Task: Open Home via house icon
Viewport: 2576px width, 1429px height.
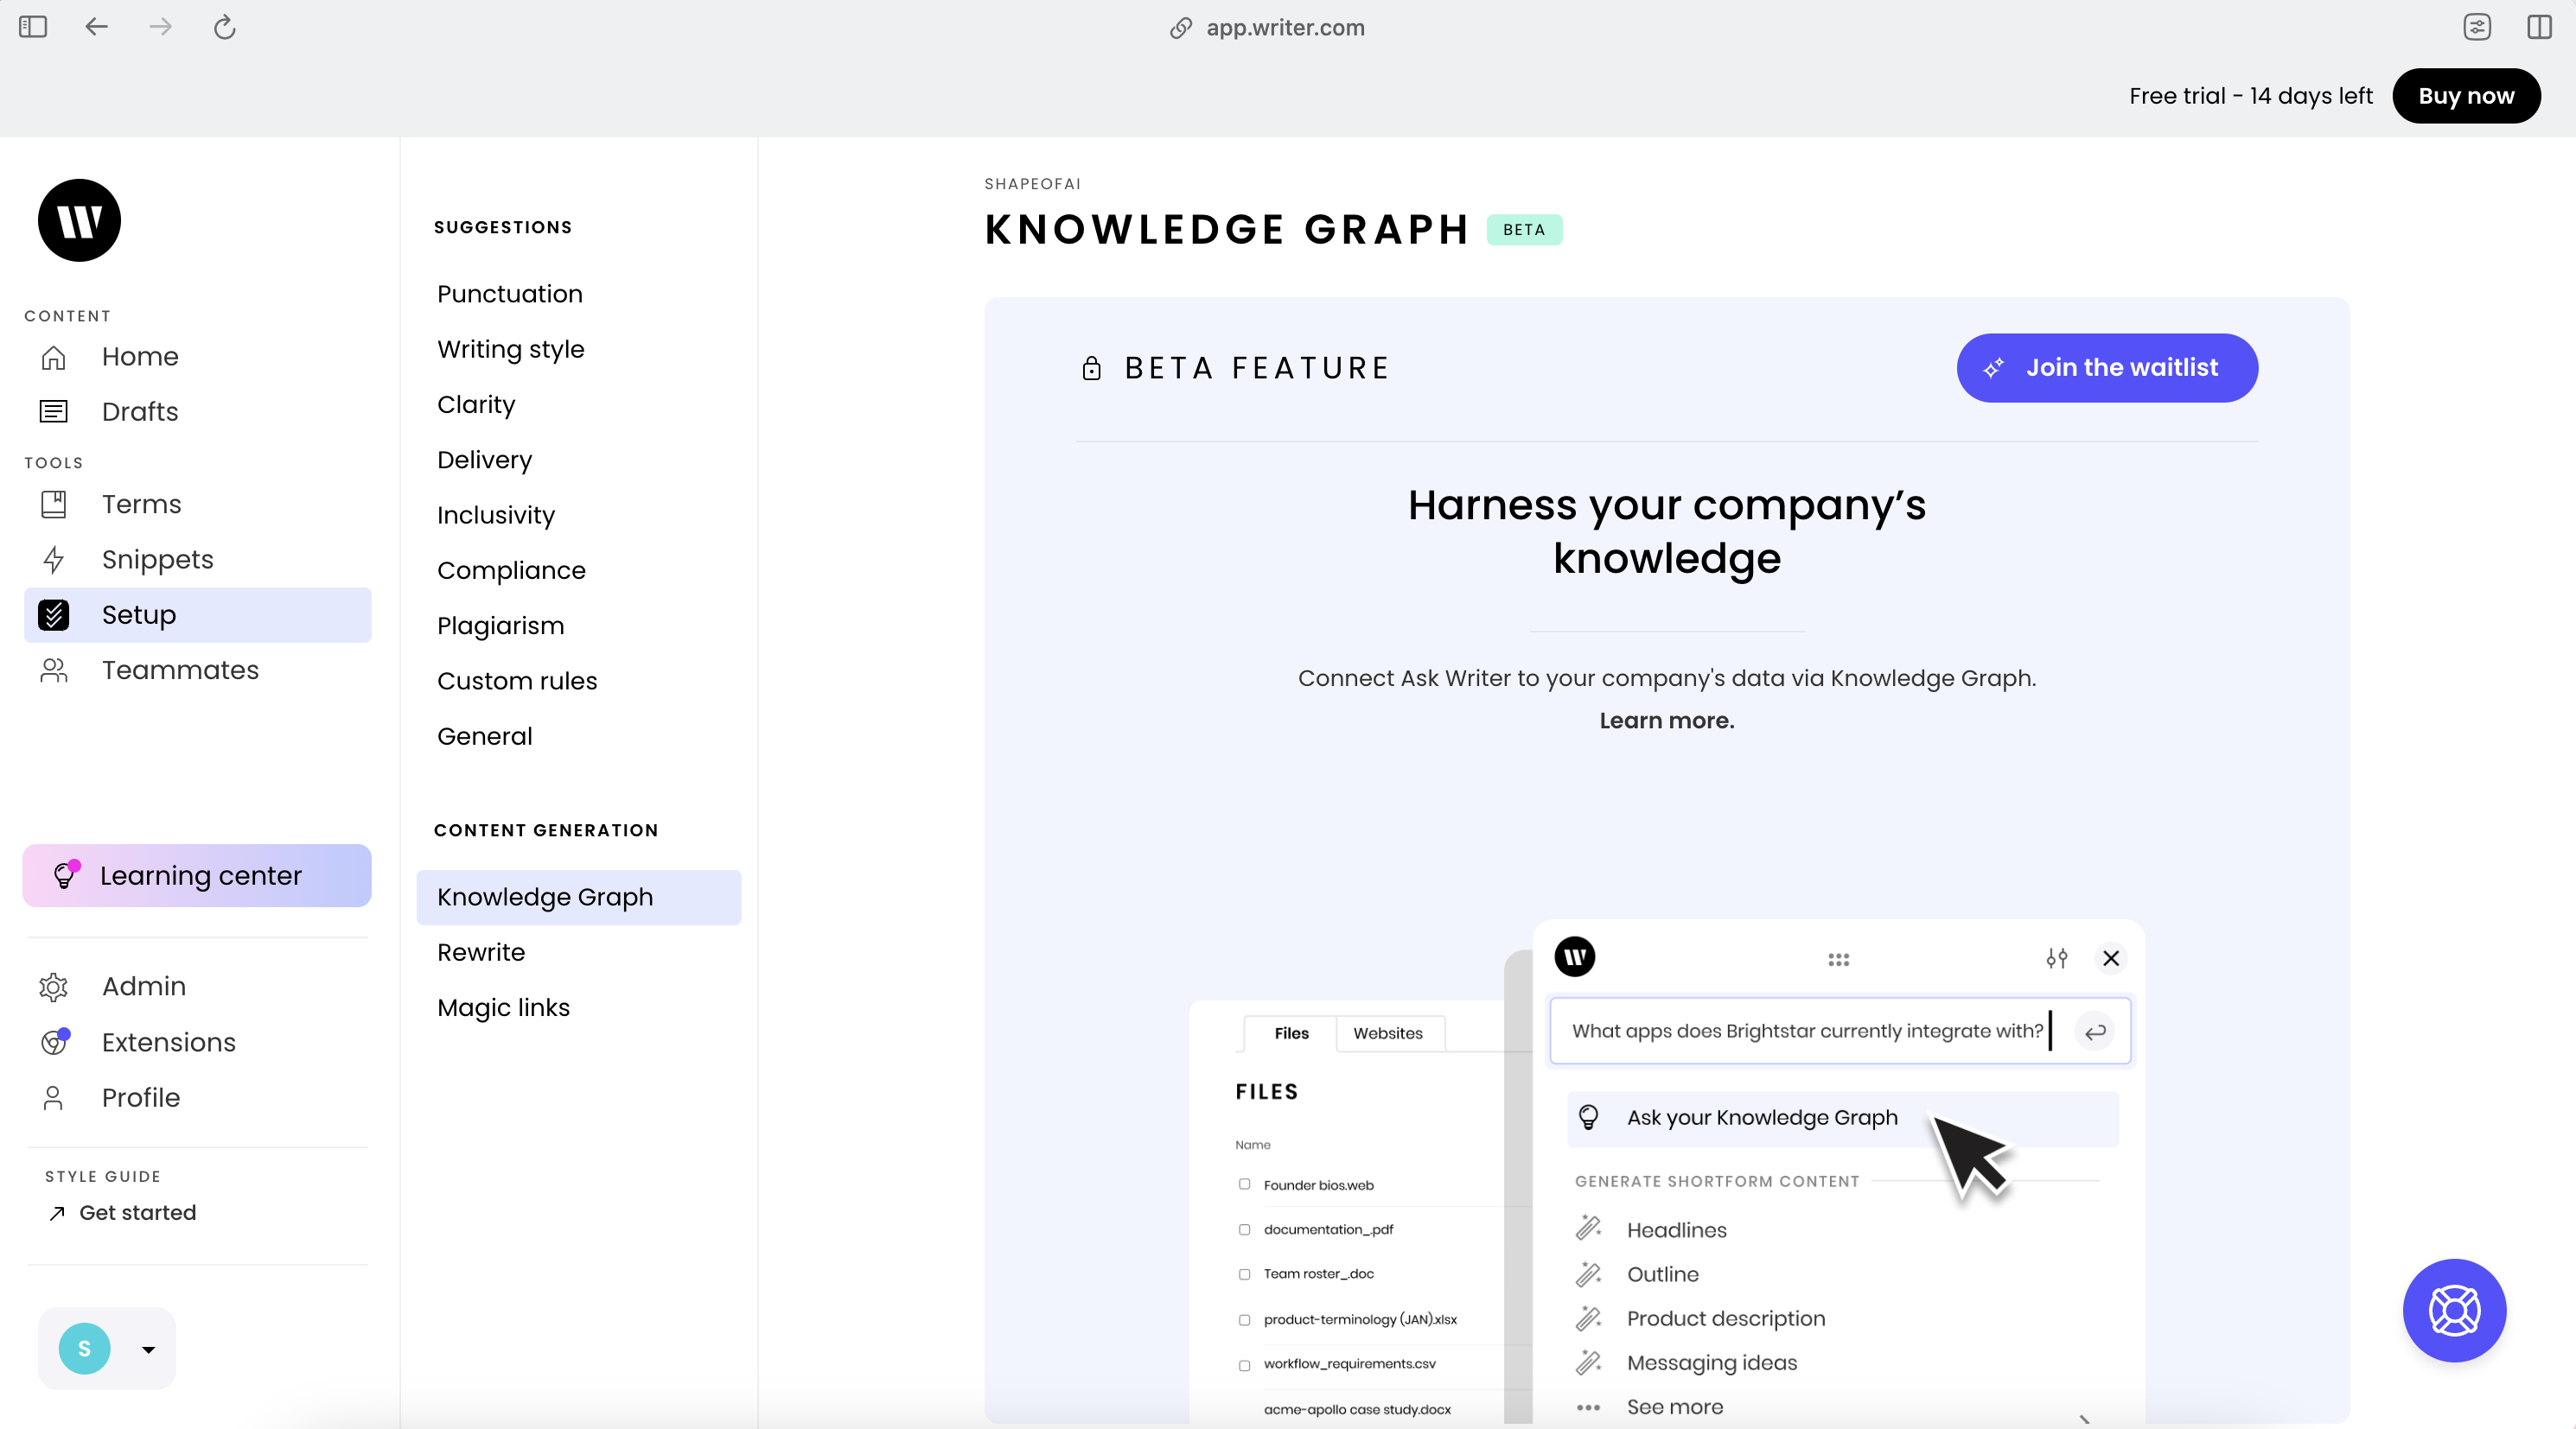Action: tap(54, 357)
